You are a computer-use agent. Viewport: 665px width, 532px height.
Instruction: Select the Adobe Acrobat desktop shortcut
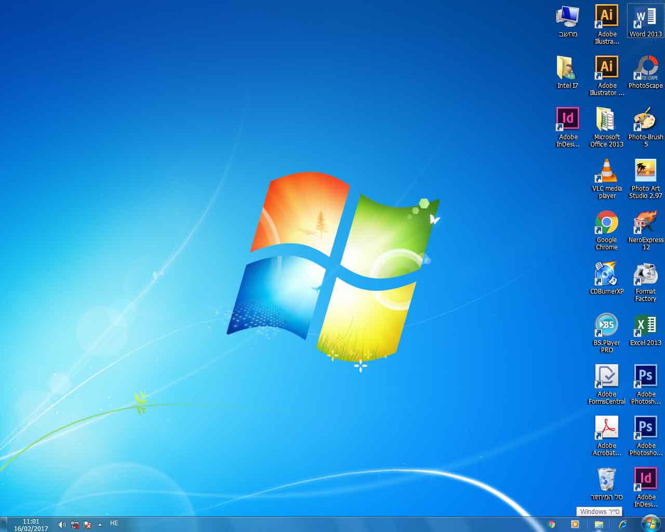(607, 436)
